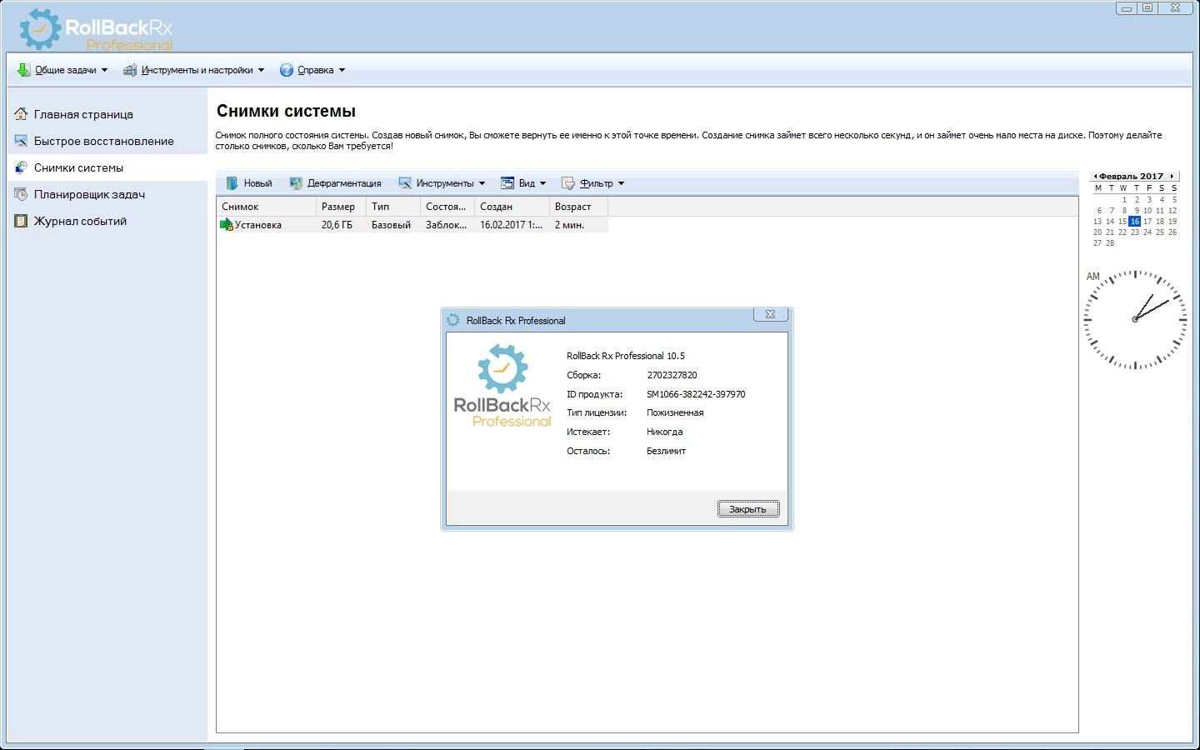Click the Базовый type cell

tap(391, 225)
